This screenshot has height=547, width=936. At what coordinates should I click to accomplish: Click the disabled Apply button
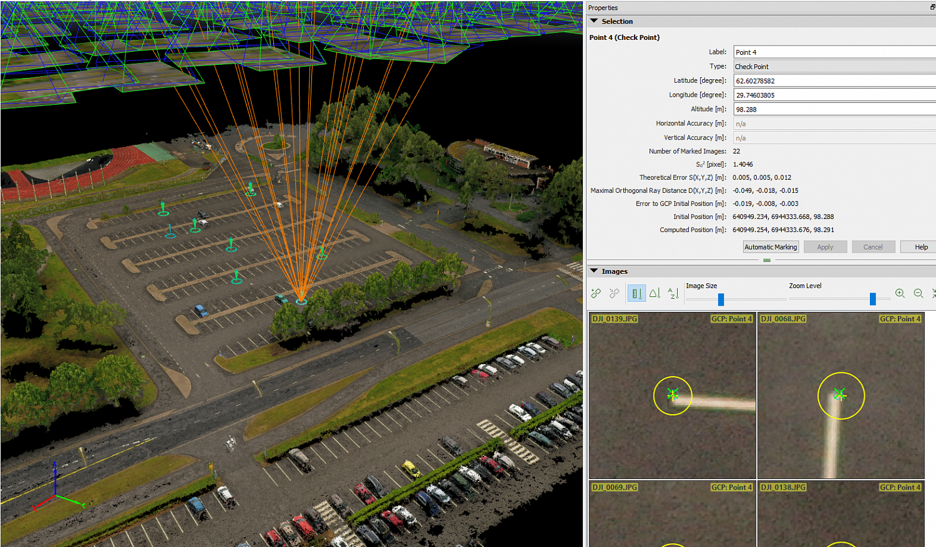(825, 246)
